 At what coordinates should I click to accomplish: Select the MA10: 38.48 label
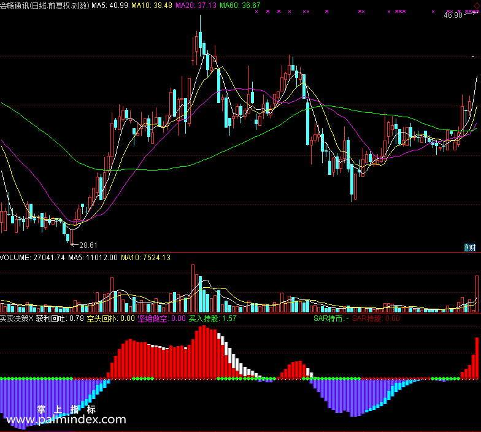[x=152, y=6]
